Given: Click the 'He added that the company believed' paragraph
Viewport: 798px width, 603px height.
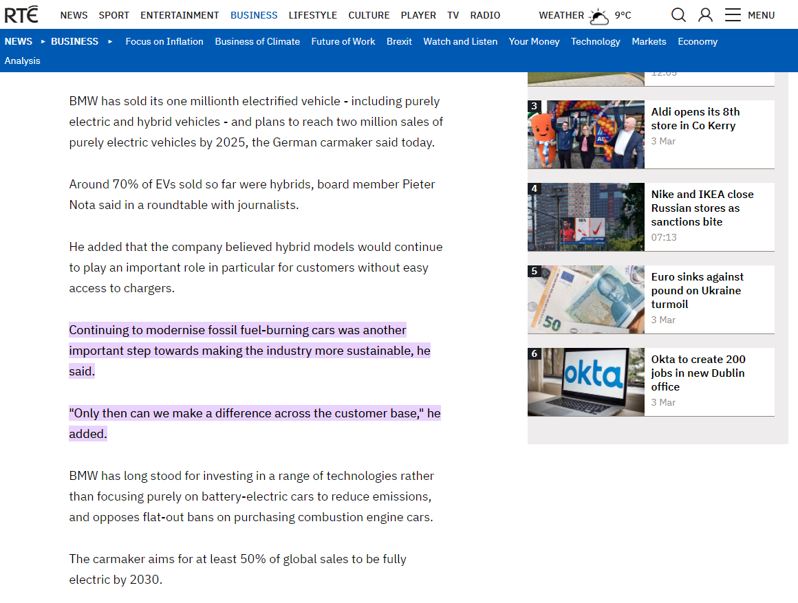Looking at the screenshot, I should pyautogui.click(x=256, y=267).
